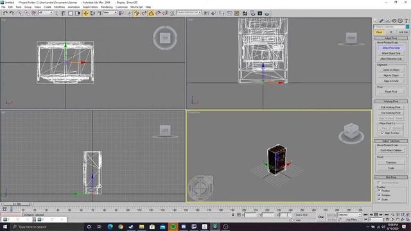Viewport: 411px width, 231px height.
Task: Click the Center to Object button
Action: point(391,70)
